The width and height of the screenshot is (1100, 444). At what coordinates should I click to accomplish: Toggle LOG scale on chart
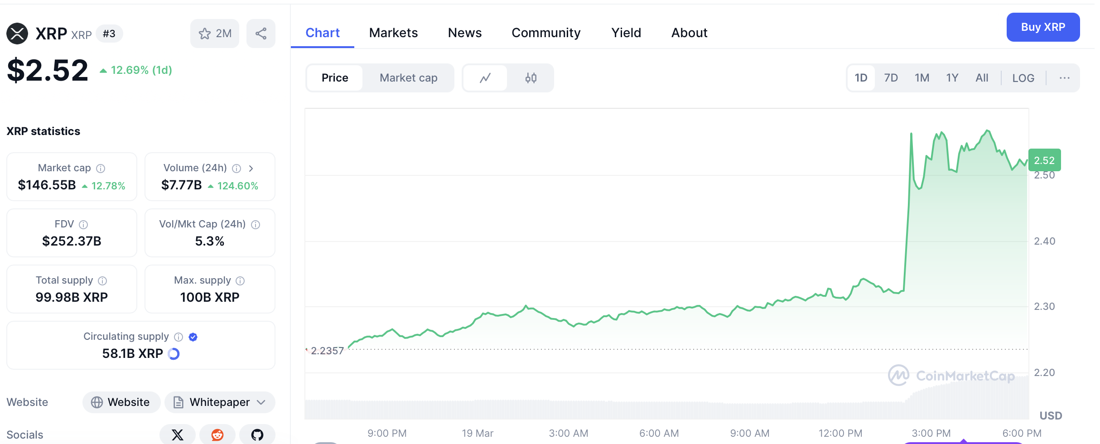(x=1023, y=78)
